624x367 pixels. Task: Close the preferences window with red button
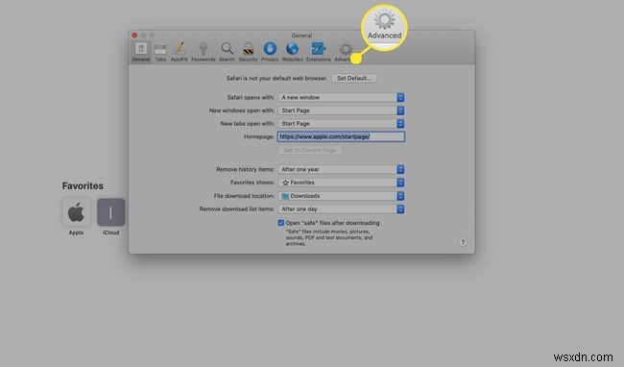point(134,36)
